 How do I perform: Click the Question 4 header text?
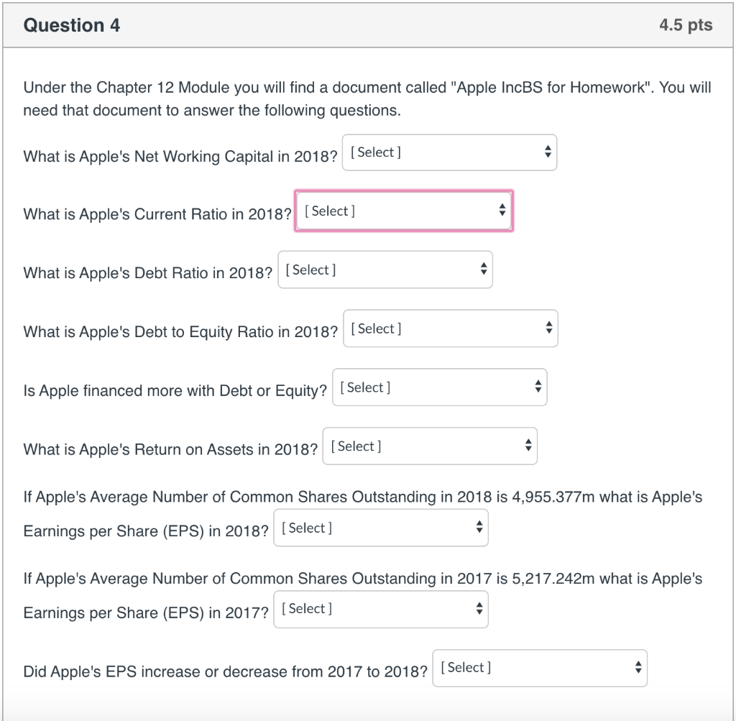click(71, 24)
